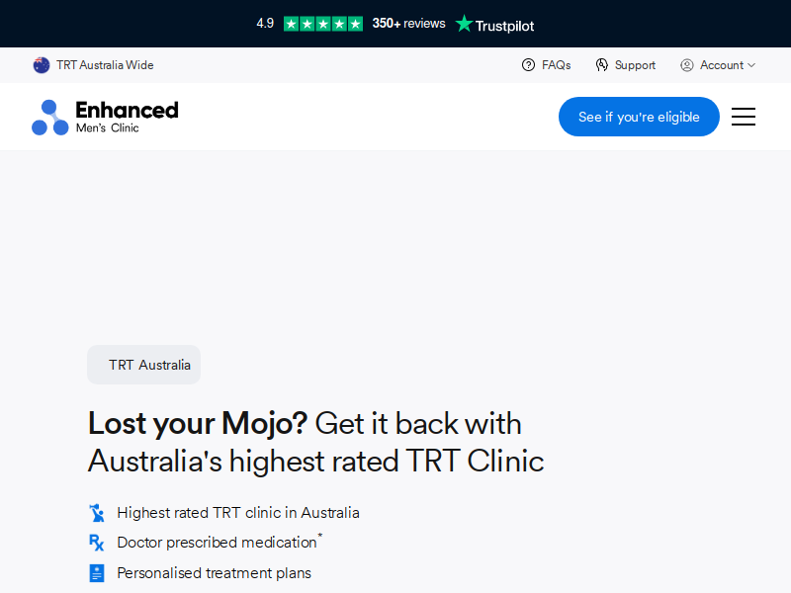
Task: Click the highest rated clinic icon
Action: 96,513
